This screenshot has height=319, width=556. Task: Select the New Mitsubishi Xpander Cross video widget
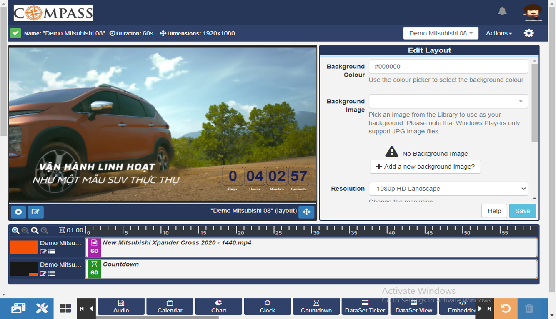[x=311, y=247]
